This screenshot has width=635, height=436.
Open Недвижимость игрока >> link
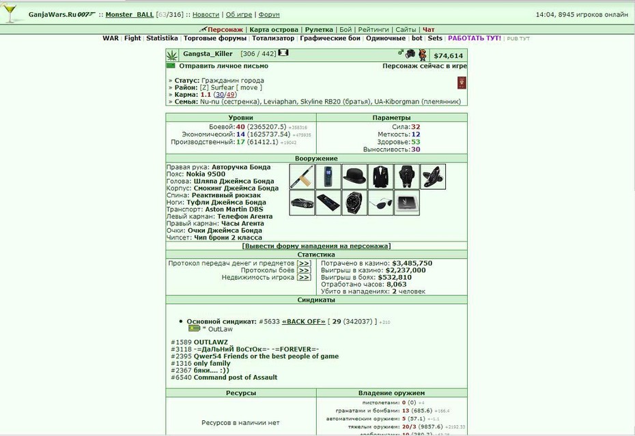click(x=304, y=277)
